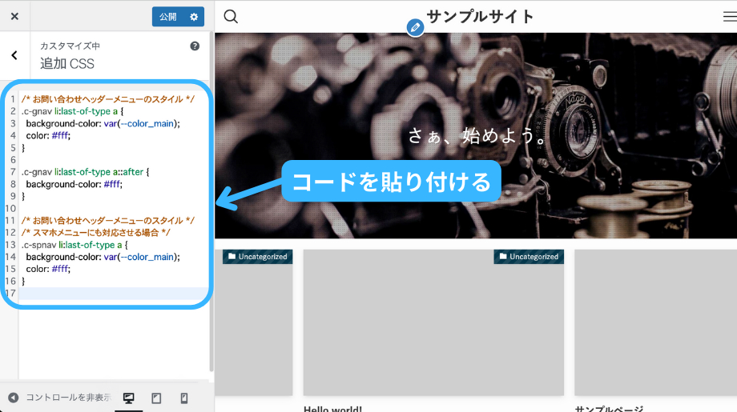Open the hamburger menu in site header
The height and width of the screenshot is (412, 737).
tap(729, 17)
